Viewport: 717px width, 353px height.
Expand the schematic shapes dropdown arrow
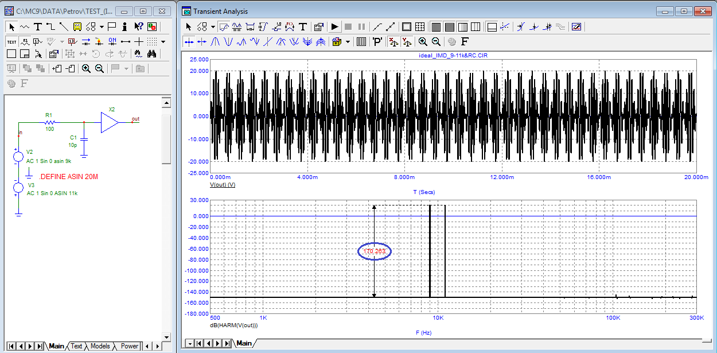click(102, 26)
